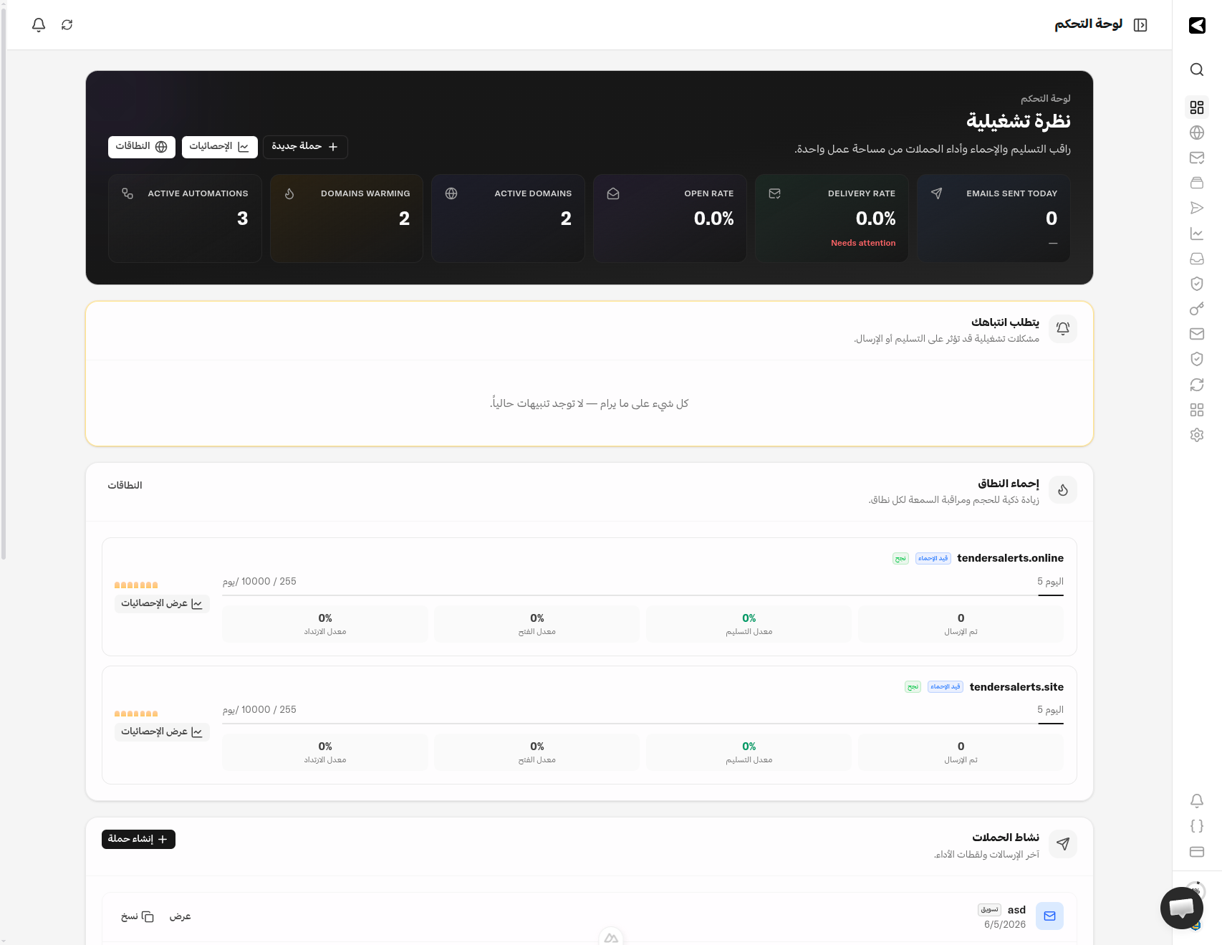View stats for tendersalerts.online via عرض الإحصائيات
Image resolution: width=1222 pixels, height=945 pixels.
162,604
